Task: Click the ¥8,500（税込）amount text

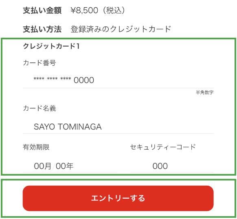Action: [98, 11]
